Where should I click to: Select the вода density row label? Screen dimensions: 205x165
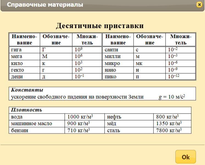37,117
